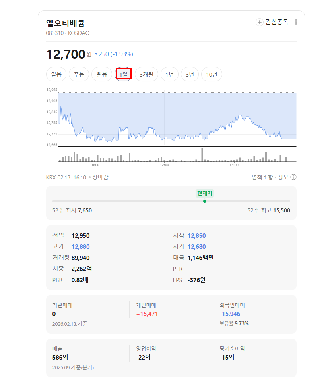Select the 1일 chart period tab
The width and height of the screenshot is (328, 379).
[124, 74]
